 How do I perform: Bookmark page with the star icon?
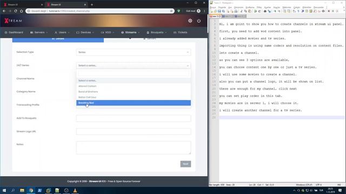171,11
